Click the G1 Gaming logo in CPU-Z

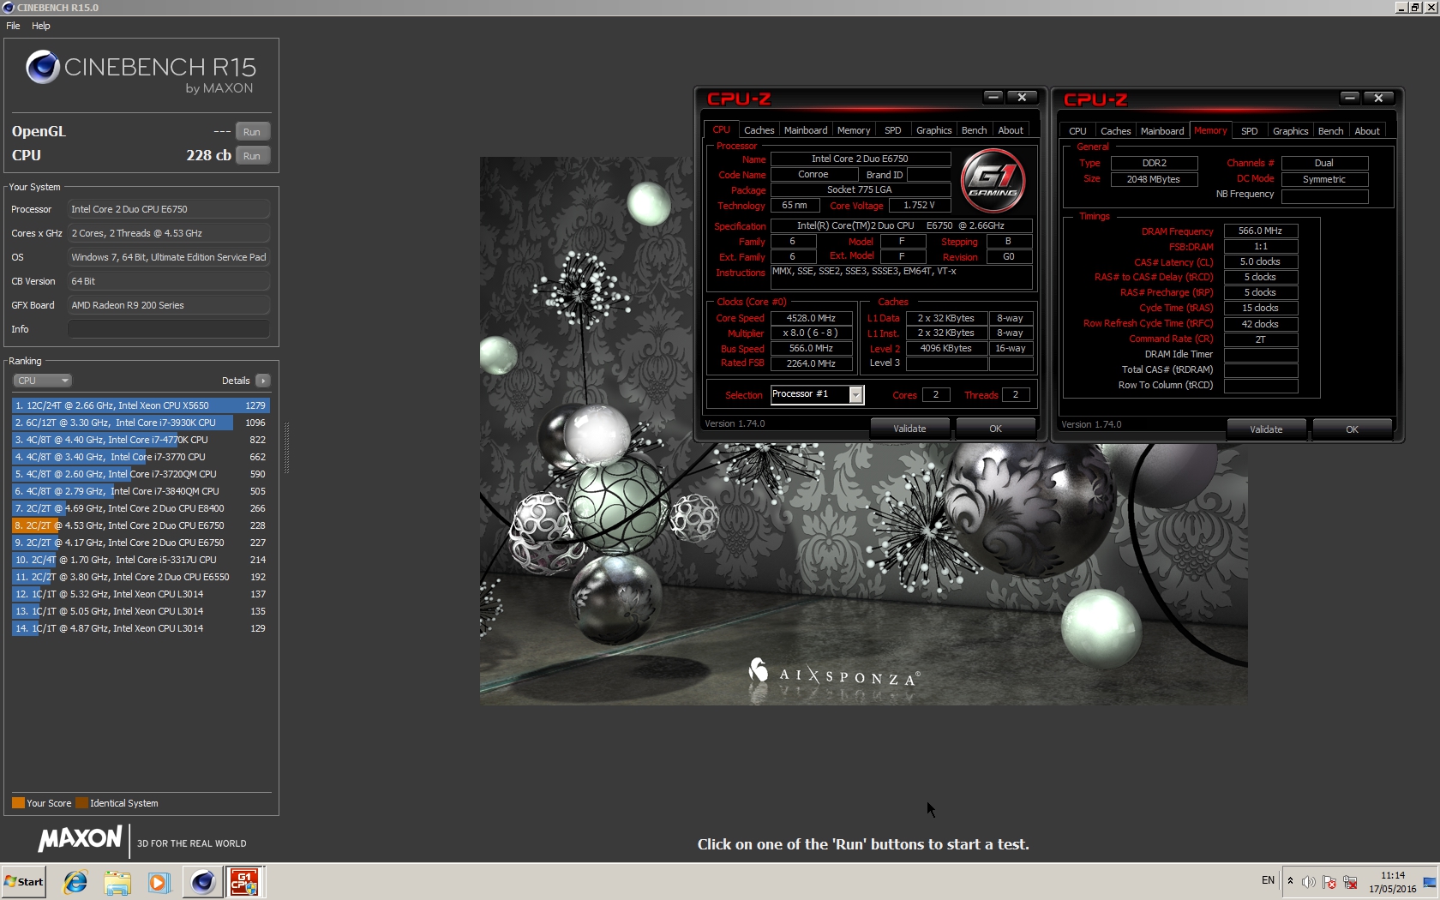993,180
